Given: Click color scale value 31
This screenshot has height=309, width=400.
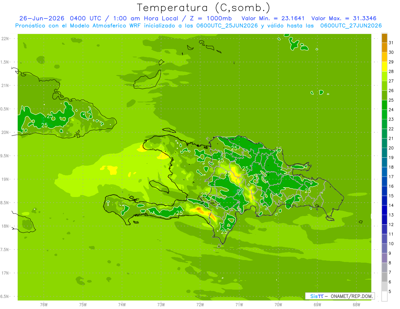Looking at the screenshot, I should tap(391, 43).
